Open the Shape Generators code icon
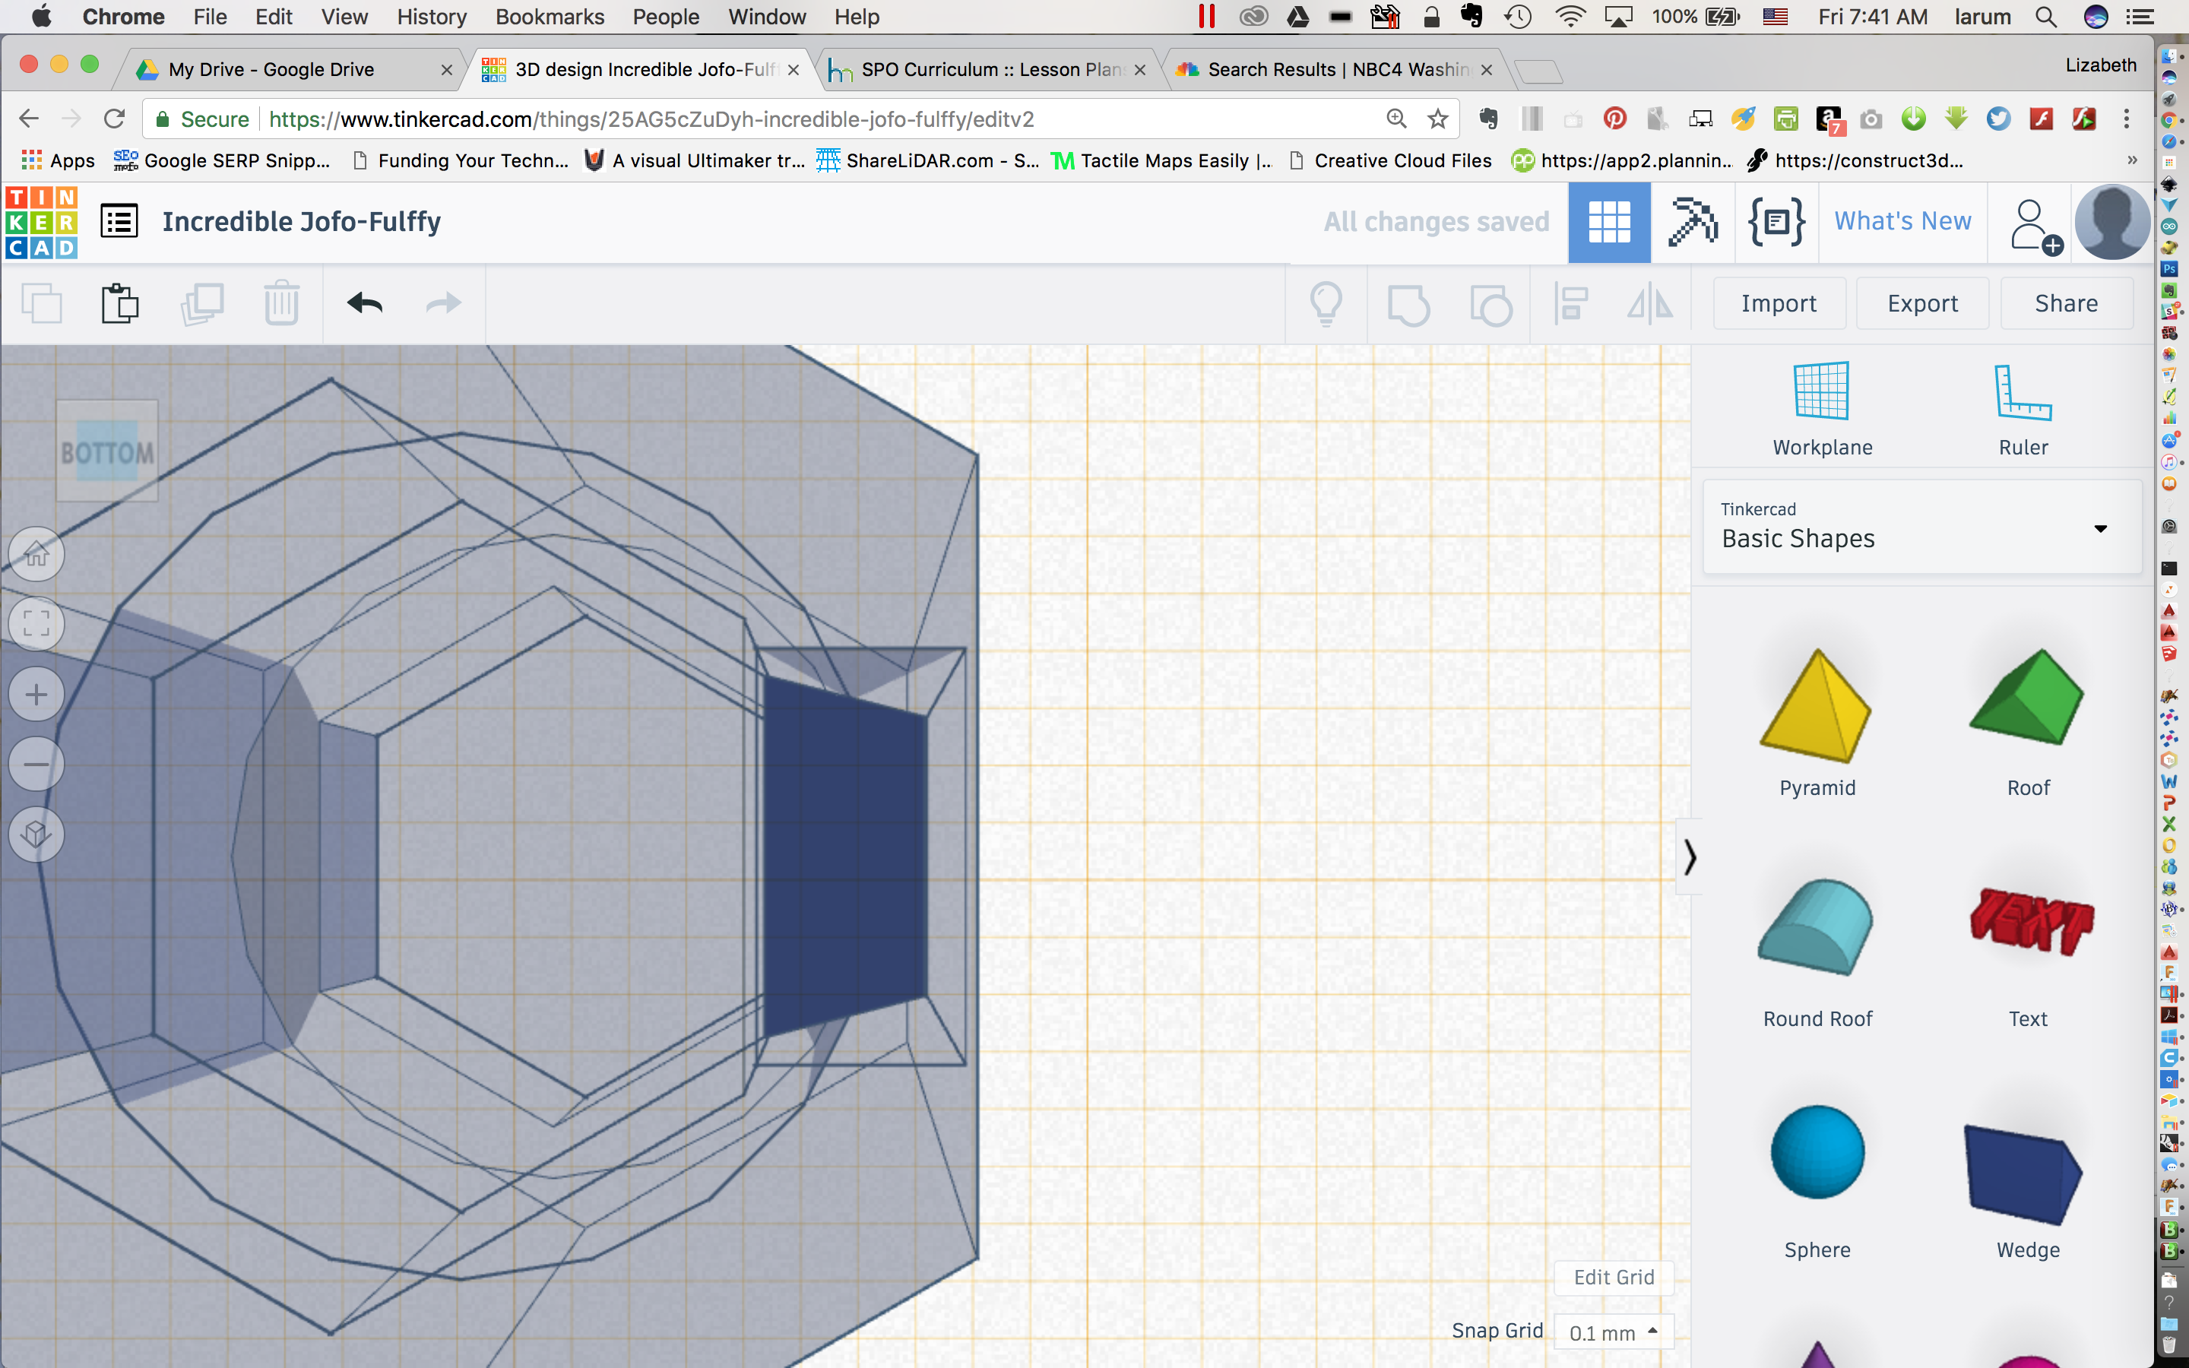The image size is (2189, 1368). 1776,223
